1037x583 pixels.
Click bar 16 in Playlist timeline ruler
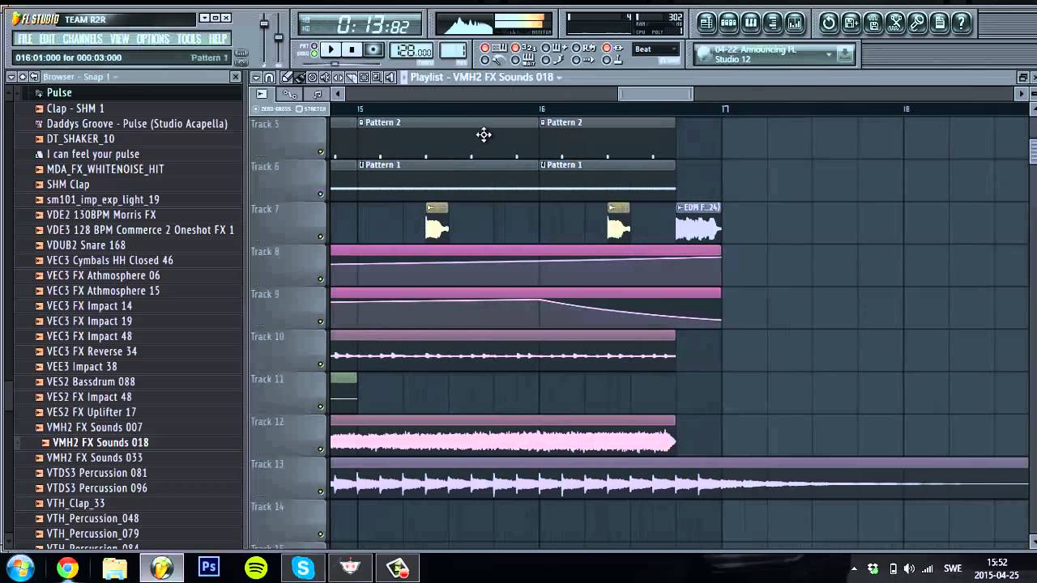(542, 109)
